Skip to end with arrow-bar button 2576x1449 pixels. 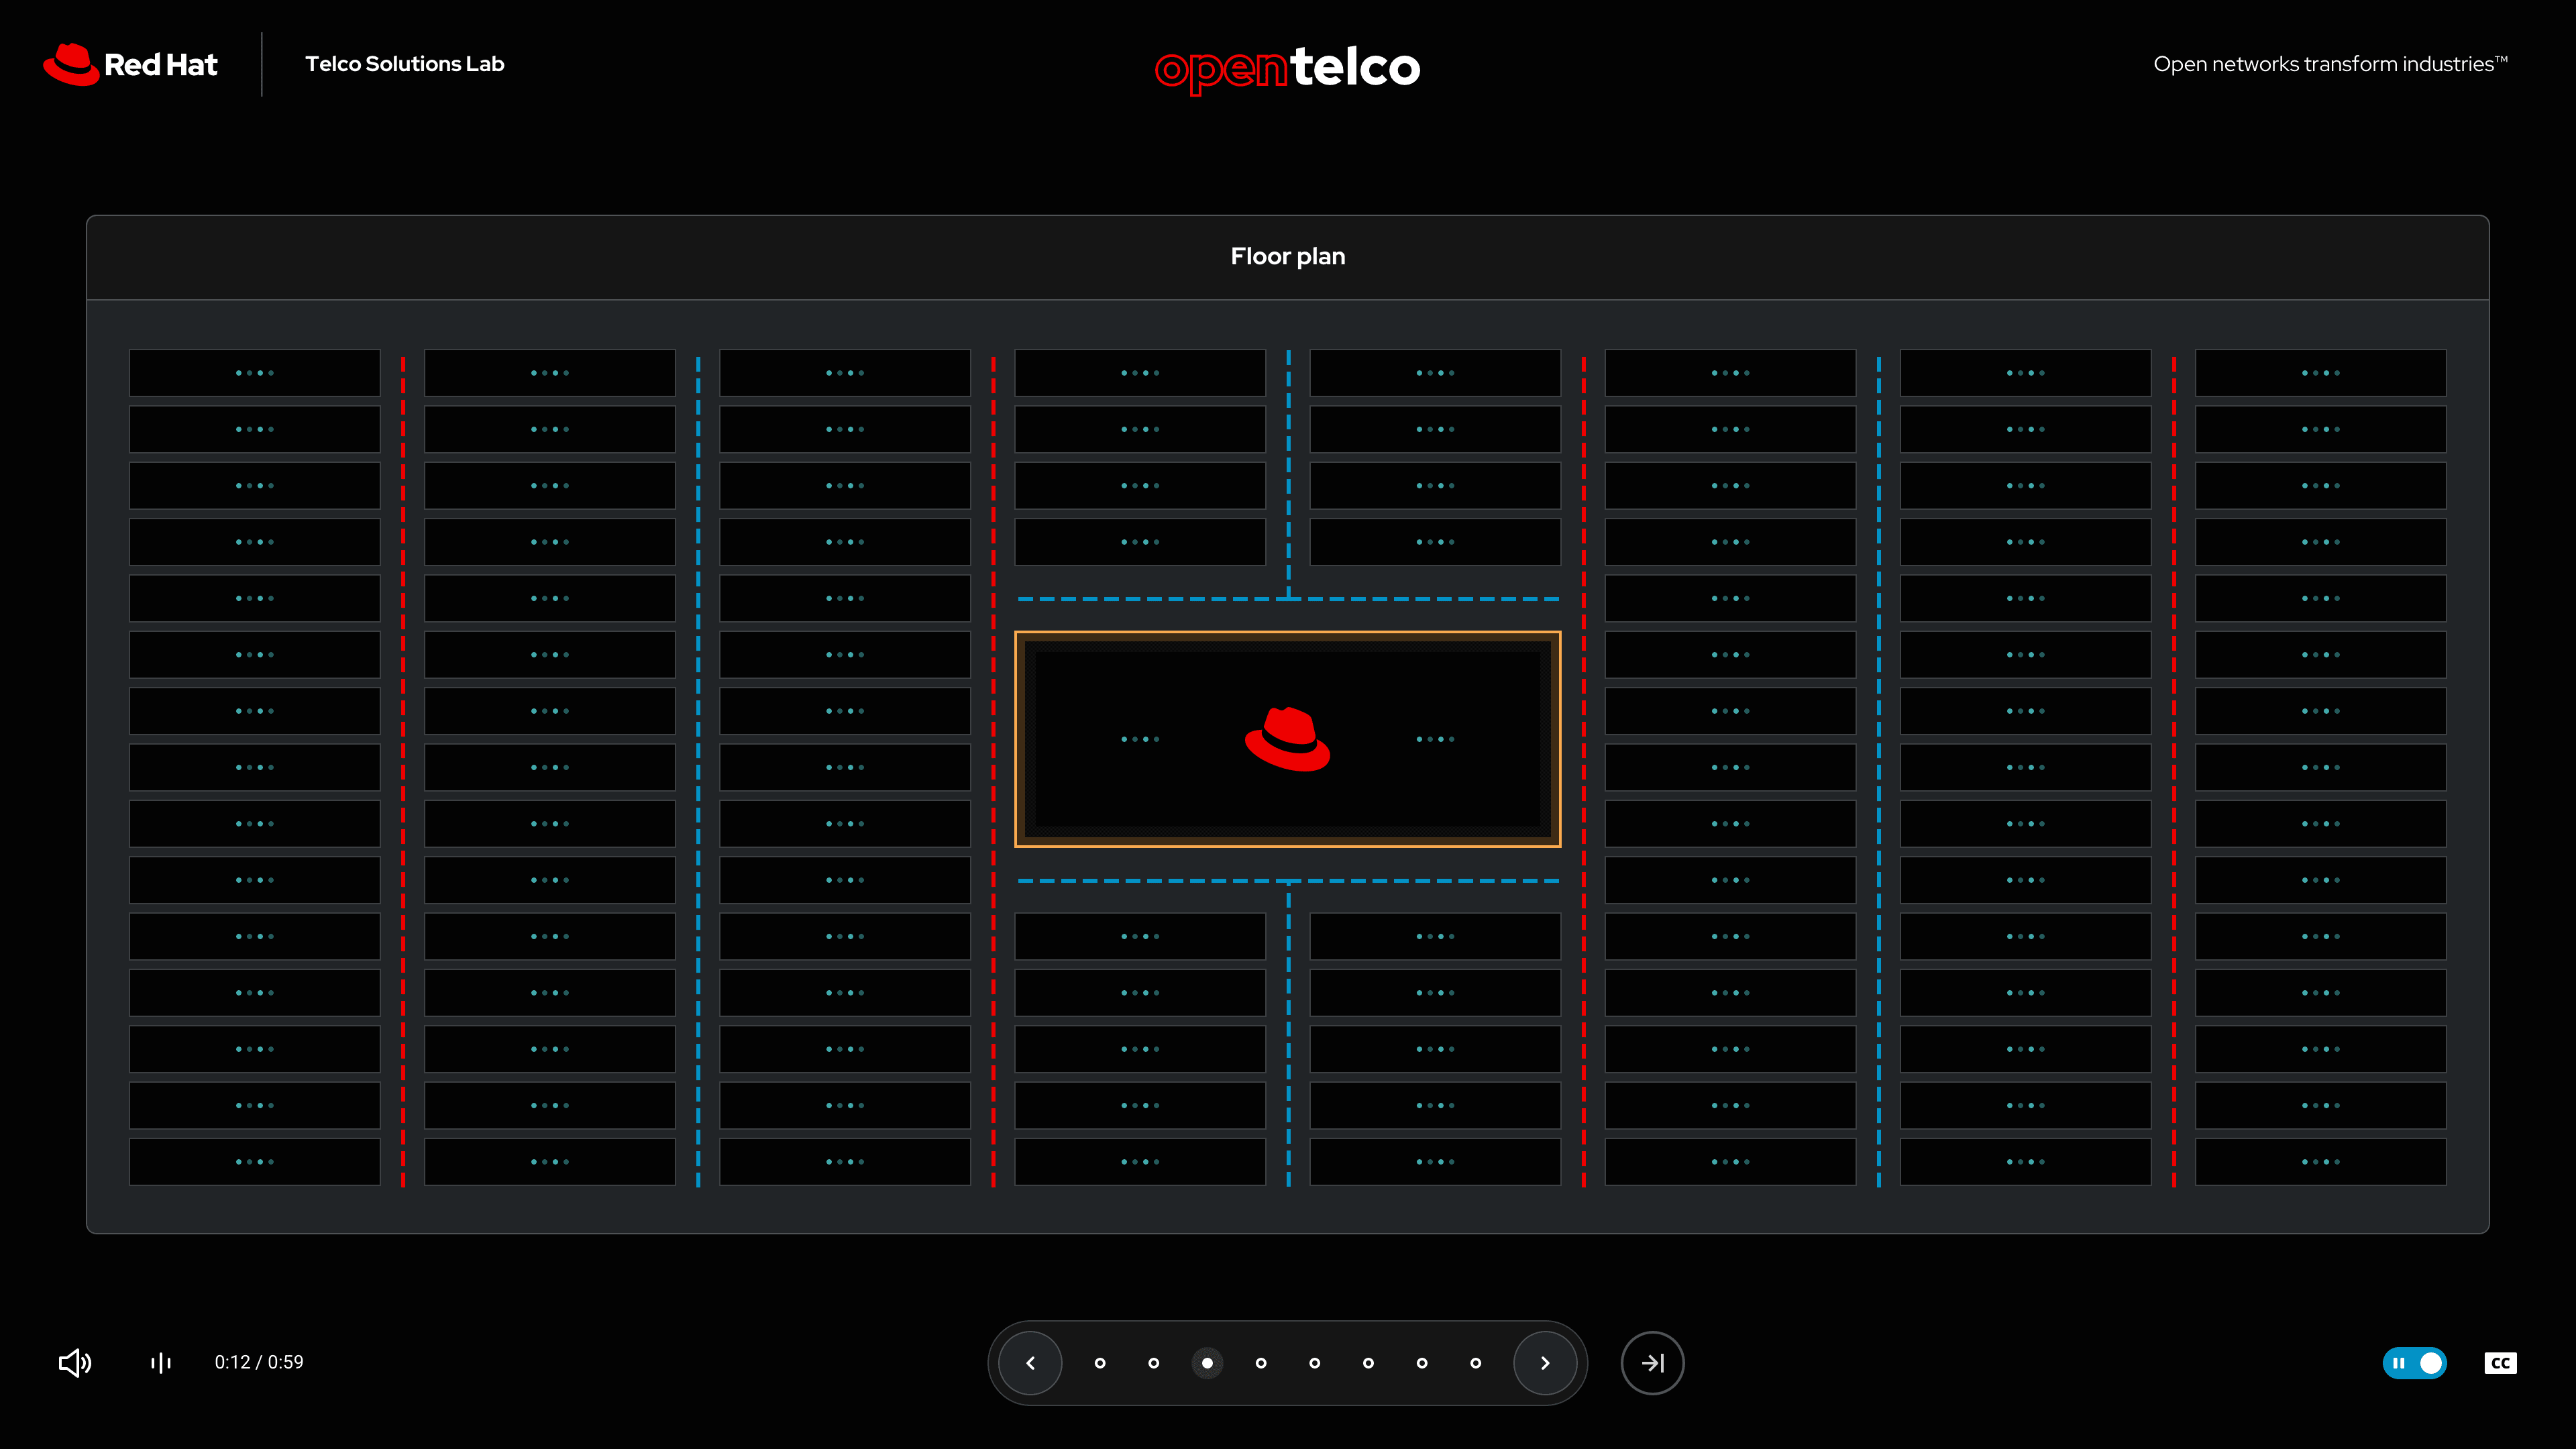click(1652, 1363)
